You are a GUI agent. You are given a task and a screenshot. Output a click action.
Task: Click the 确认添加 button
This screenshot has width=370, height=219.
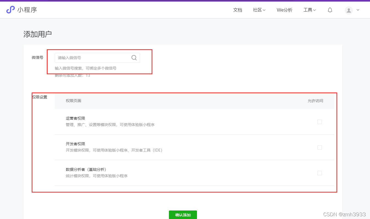183,215
